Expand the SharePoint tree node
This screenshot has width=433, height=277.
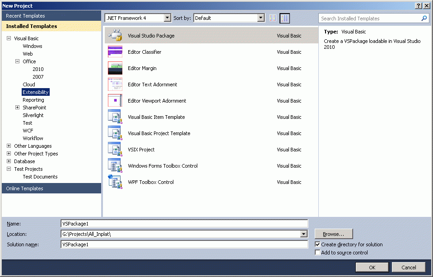click(18, 107)
